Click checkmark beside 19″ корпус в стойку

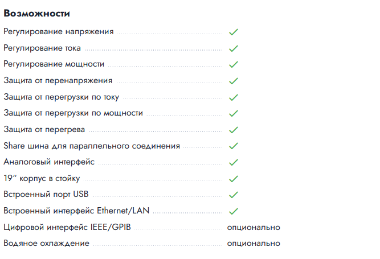[x=232, y=179]
